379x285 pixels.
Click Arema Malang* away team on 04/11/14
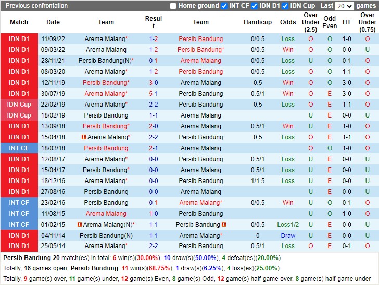200,236
